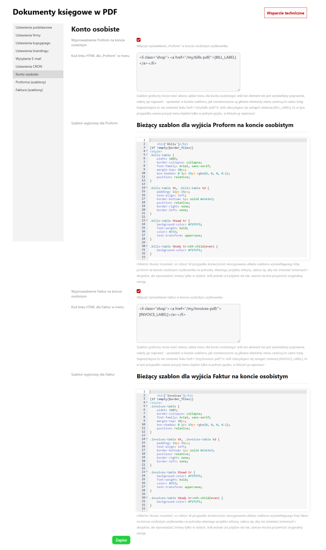The image size is (326, 550).
Task: Open Ustawienia brandingu settings
Action: point(32,51)
